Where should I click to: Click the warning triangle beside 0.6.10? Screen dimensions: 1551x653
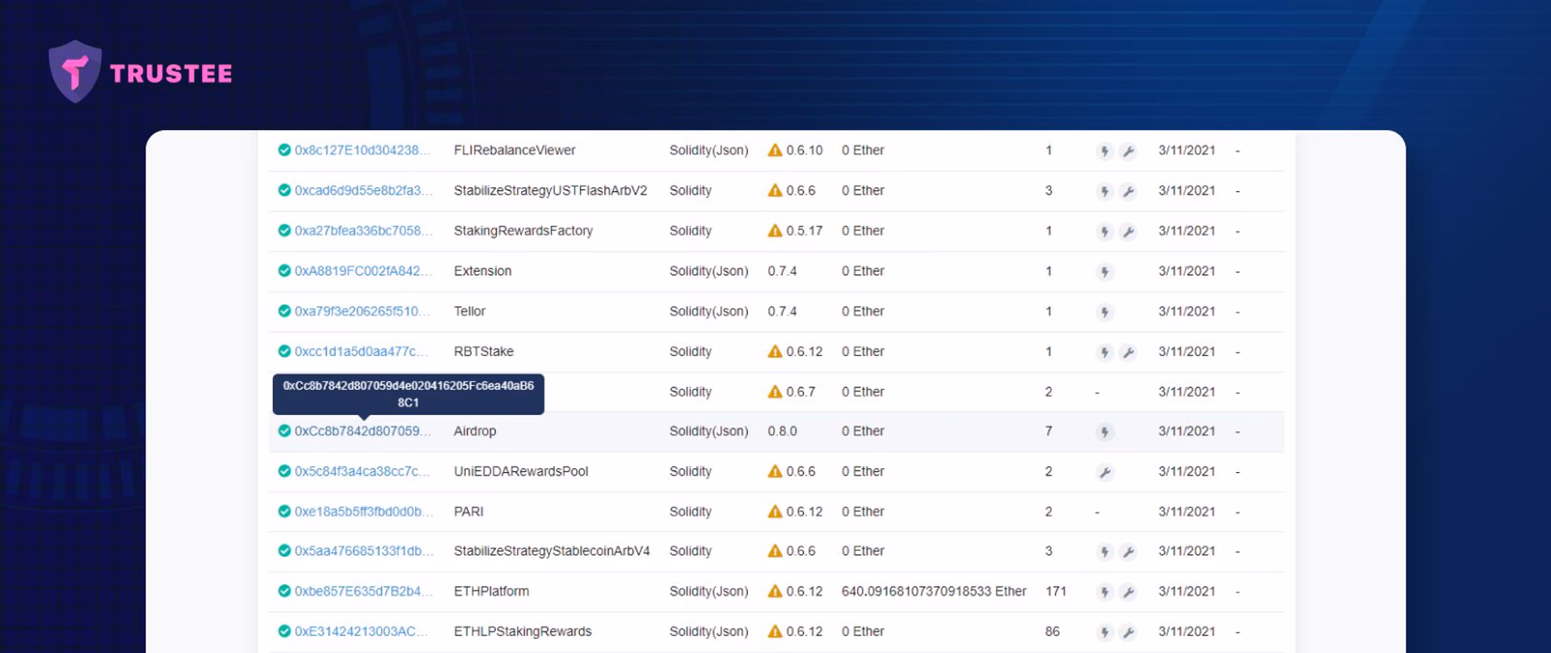pyautogui.click(x=775, y=150)
